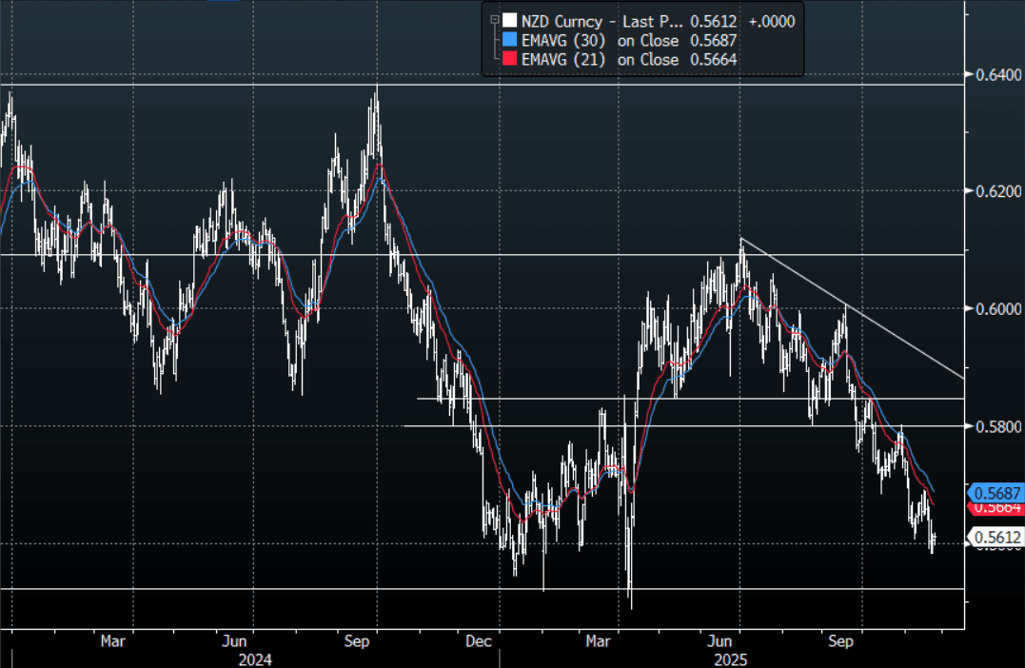Click the Dec month label on time axis

coord(479,641)
